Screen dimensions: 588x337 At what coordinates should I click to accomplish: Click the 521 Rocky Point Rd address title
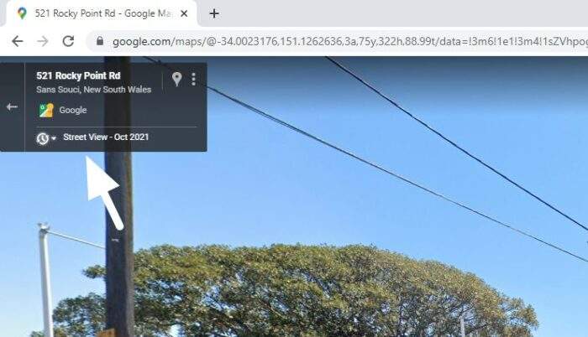[78, 75]
